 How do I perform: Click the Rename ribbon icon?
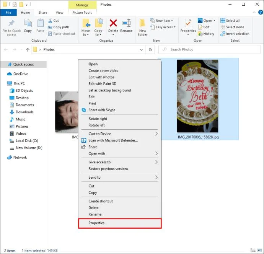coord(126,23)
